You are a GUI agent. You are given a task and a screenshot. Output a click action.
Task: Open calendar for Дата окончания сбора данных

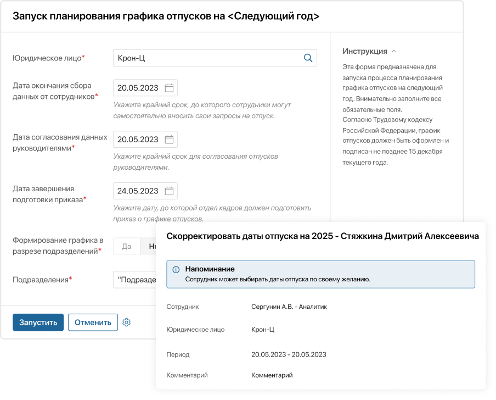[168, 87]
